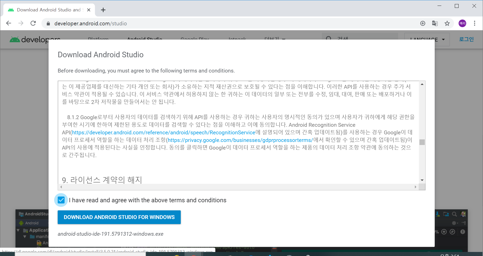This screenshot has height=256, width=483.
Task: Click the horizontal scrollbar right arrow
Action: 416,187
